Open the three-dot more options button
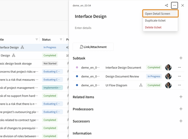 174,5
